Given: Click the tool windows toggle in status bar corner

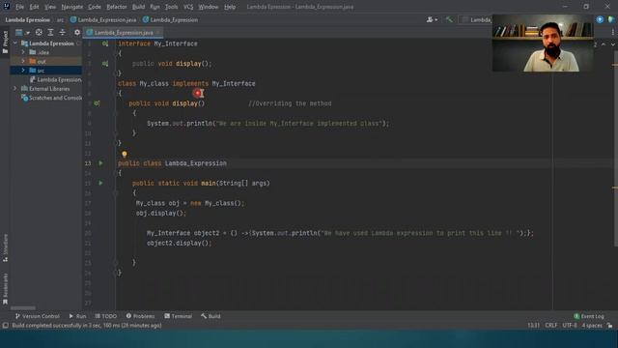Looking at the screenshot, I should coord(5,326).
